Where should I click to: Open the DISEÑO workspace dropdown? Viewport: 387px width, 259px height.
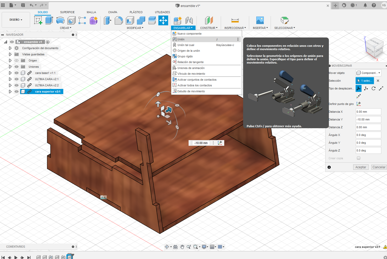pos(16,20)
